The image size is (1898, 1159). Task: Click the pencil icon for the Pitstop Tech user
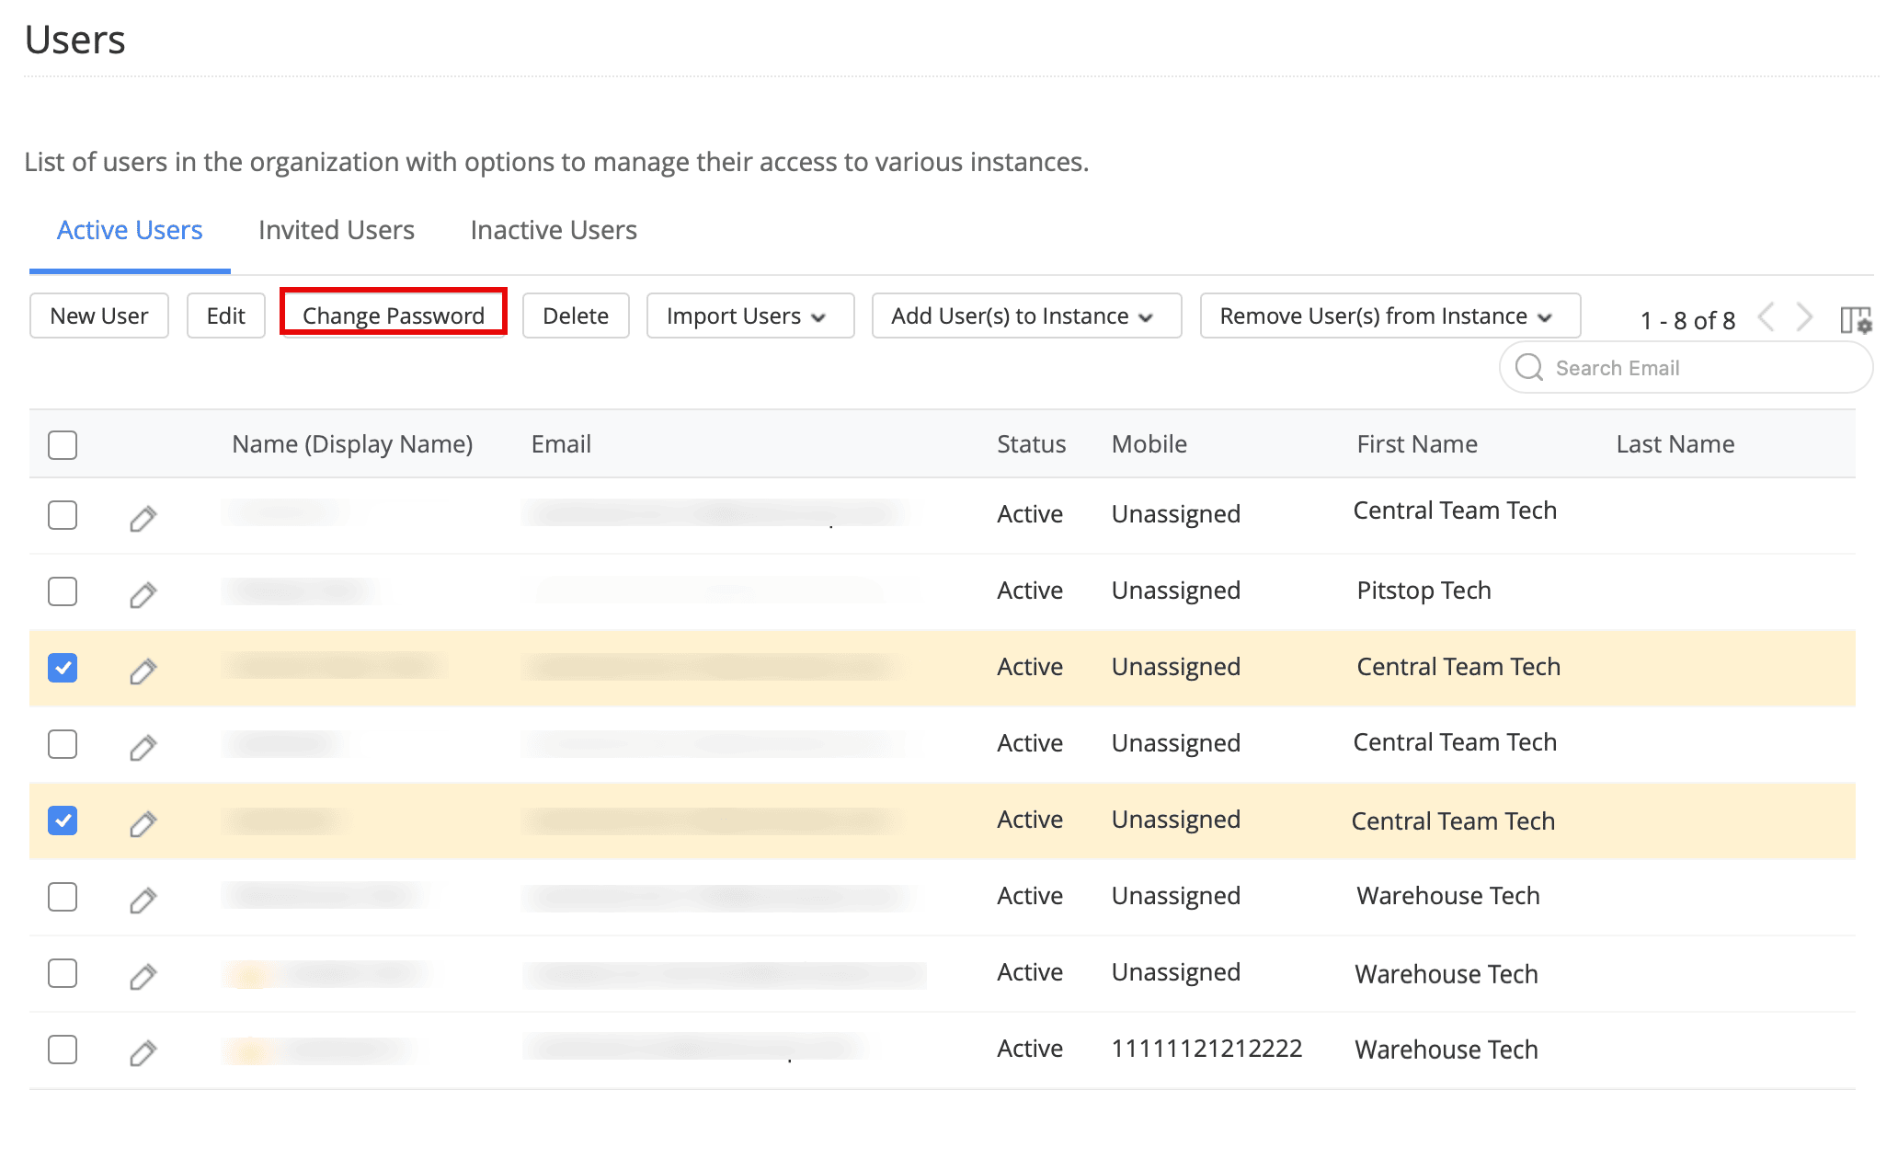pyautogui.click(x=143, y=595)
